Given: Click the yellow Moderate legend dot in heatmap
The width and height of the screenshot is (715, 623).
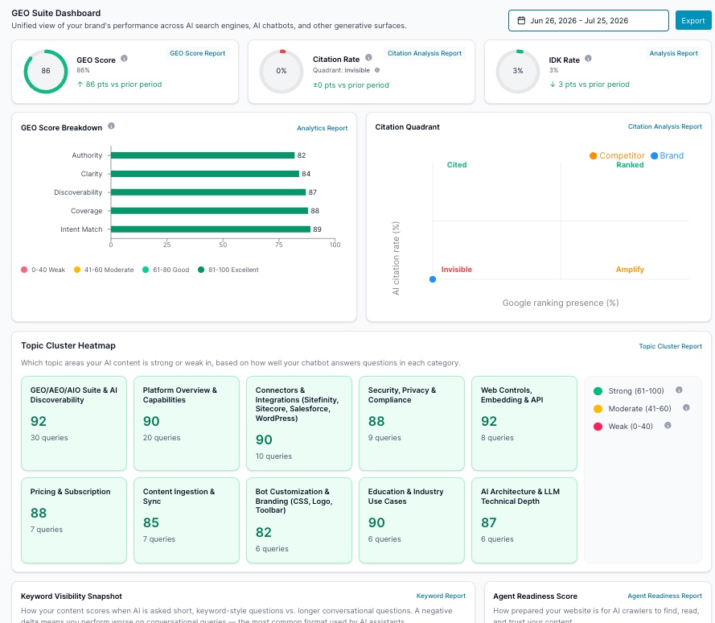Looking at the screenshot, I should point(598,409).
